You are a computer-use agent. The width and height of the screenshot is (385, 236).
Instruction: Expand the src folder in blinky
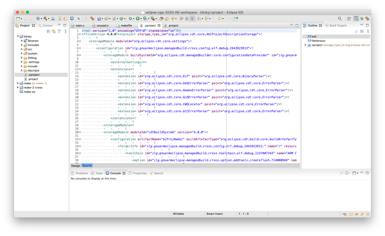click(x=22, y=49)
